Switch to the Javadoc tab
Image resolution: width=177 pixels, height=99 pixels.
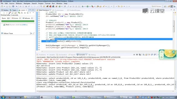coord(51,55)
